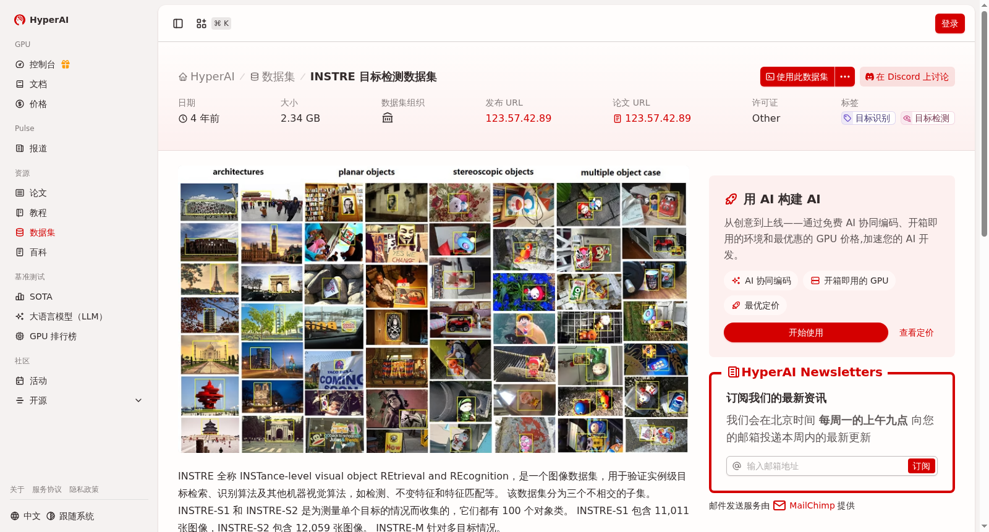This screenshot has width=989, height=532.
Task: Open 控制台 in the sidebar
Action: click(42, 64)
